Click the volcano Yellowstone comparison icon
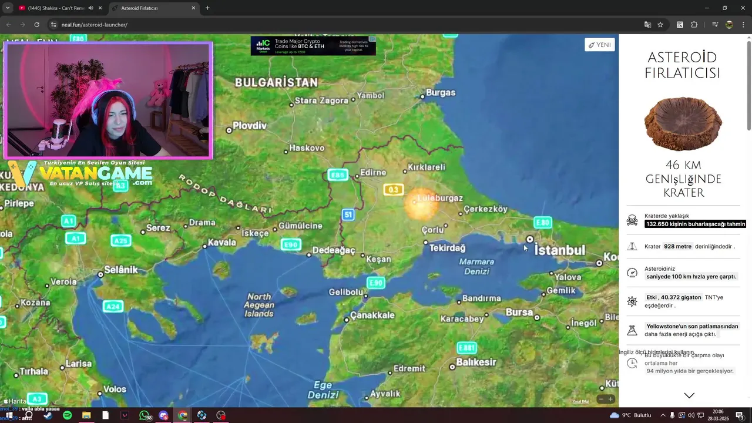The width and height of the screenshot is (752, 423). pyautogui.click(x=632, y=330)
